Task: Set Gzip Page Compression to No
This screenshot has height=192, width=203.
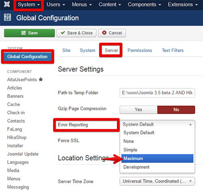Action: pos(176,110)
